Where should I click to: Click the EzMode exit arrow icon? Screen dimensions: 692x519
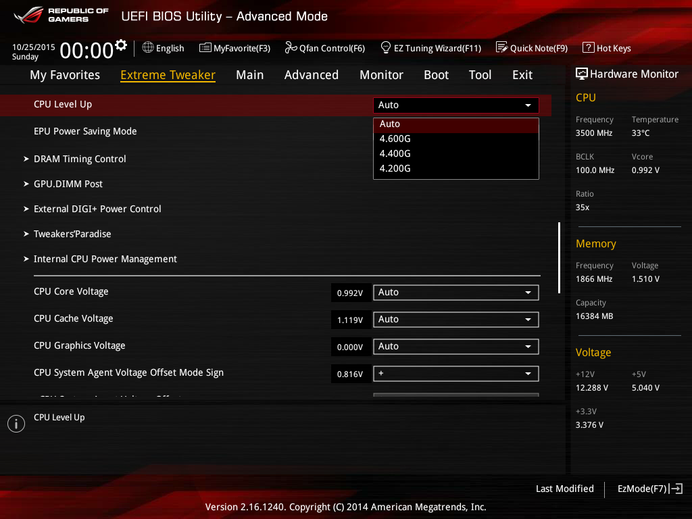pos(676,489)
